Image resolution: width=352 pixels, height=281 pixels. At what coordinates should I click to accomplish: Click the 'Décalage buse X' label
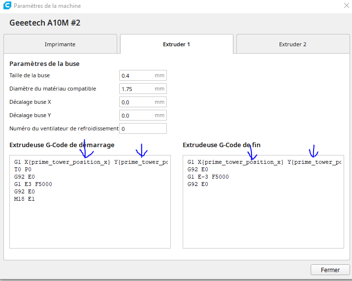(x=31, y=102)
